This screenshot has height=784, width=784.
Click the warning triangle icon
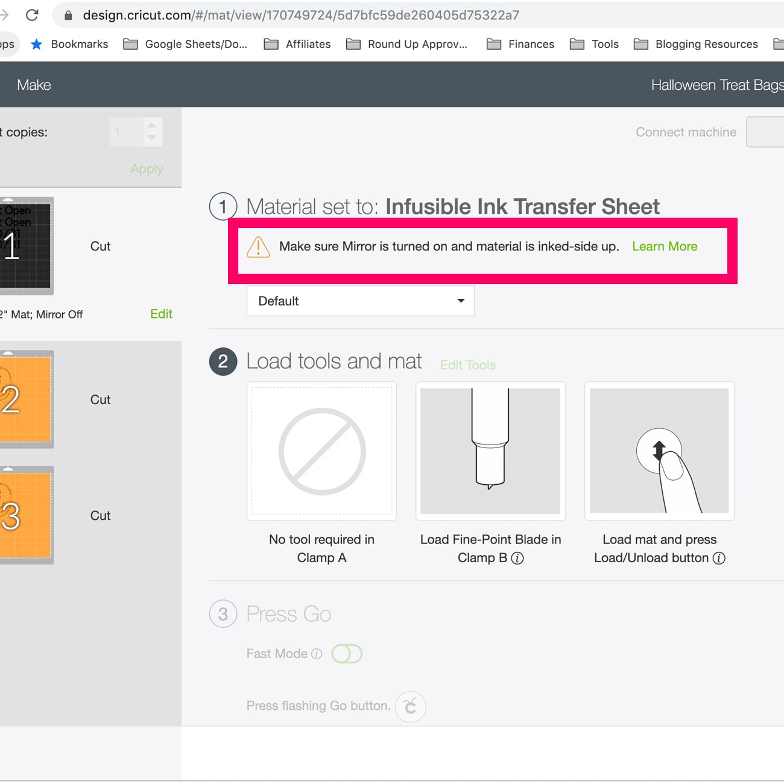click(x=258, y=247)
